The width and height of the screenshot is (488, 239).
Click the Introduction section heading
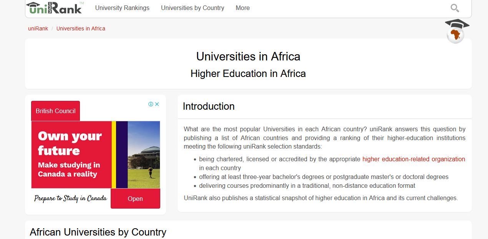(x=209, y=106)
